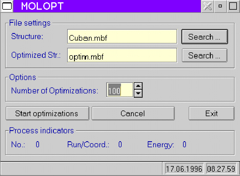The height and width of the screenshot is (176, 240).
Task: Click the Start optimizations button
Action: pos(47,114)
